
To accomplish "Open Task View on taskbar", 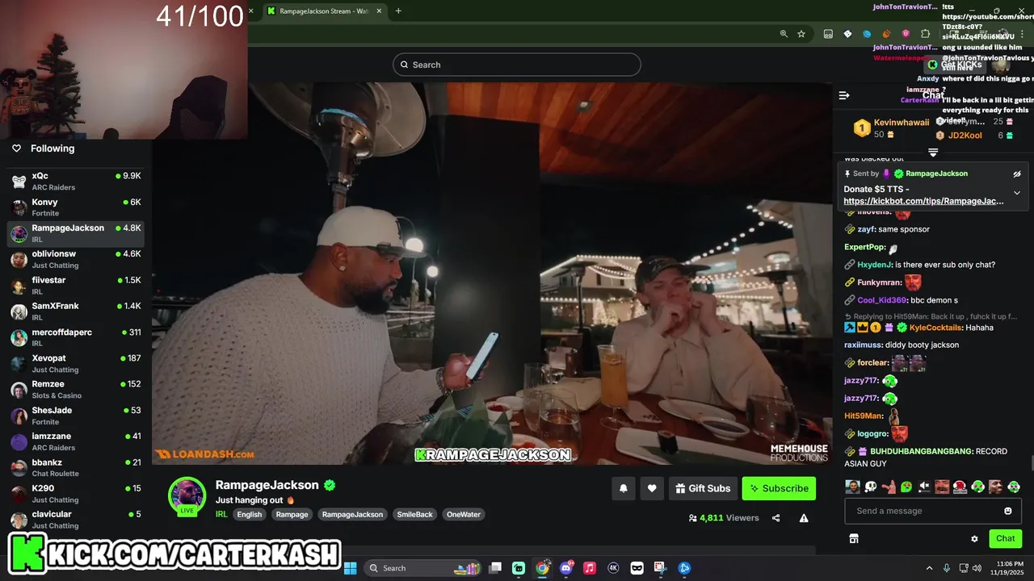I will tap(495, 568).
